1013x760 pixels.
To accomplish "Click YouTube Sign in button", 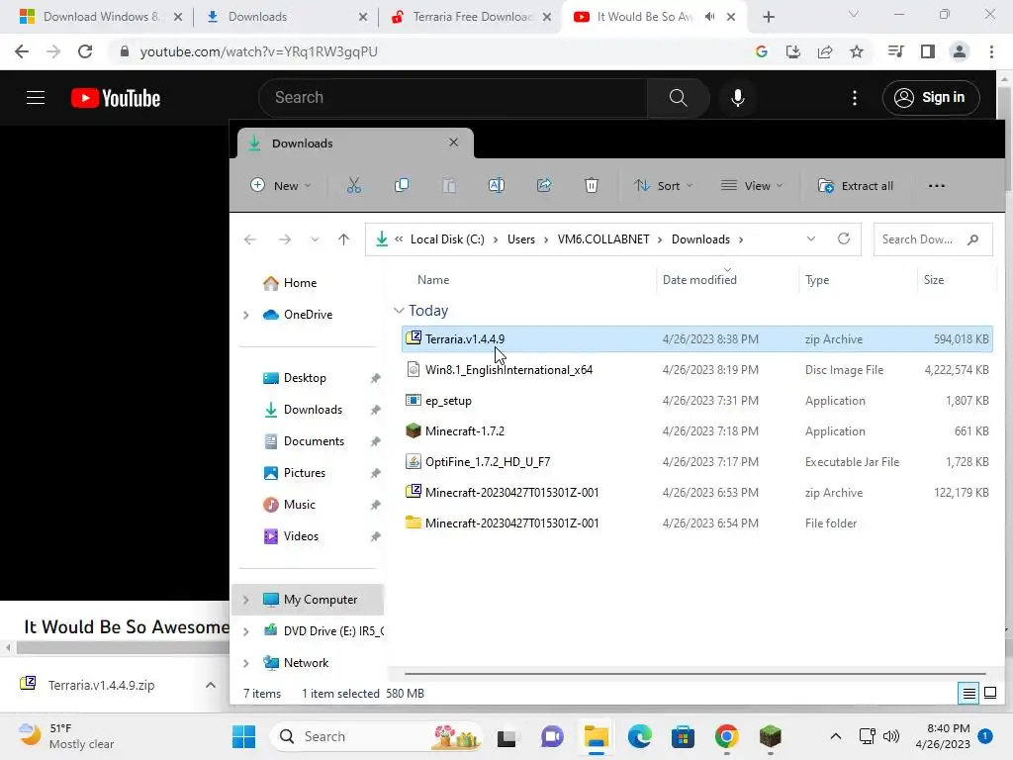I will 931,98.
